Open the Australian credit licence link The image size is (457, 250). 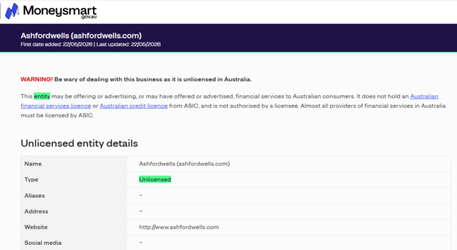[x=133, y=106]
